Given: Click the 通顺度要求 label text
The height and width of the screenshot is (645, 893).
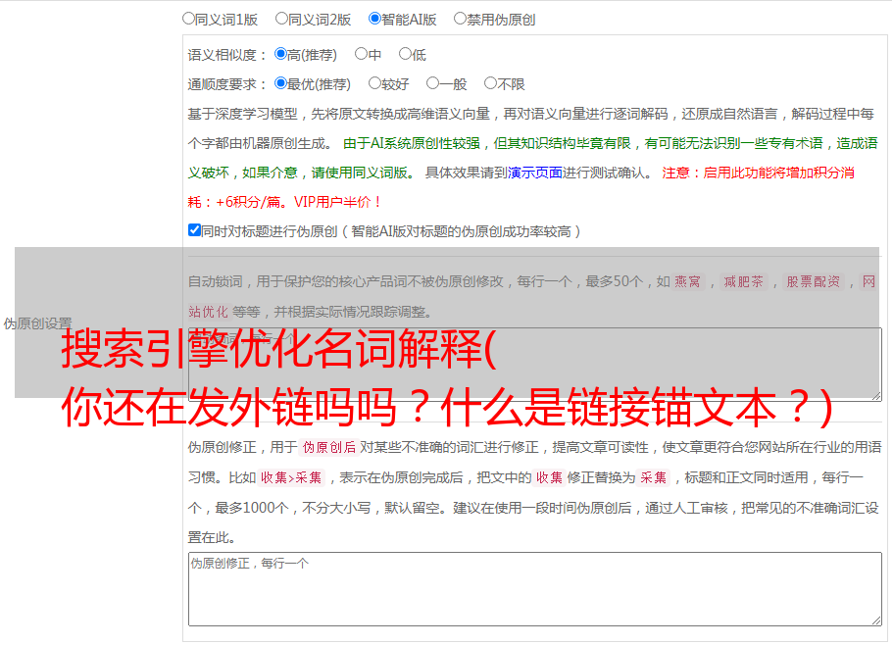Looking at the screenshot, I should pos(223,85).
